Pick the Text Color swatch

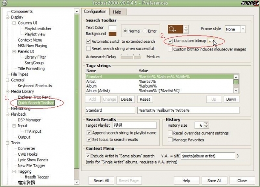coord(113,27)
